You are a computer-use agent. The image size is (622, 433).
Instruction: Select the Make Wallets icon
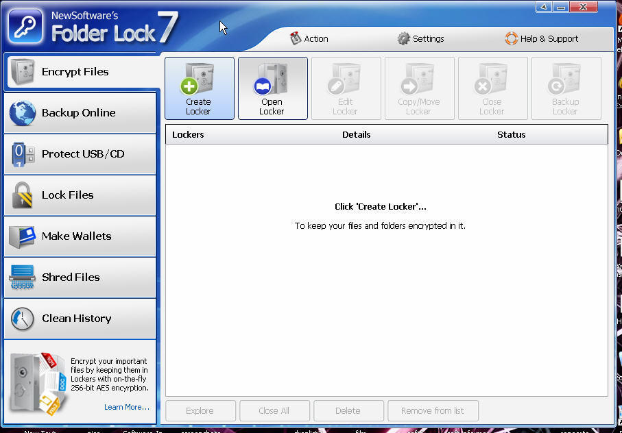(x=22, y=236)
